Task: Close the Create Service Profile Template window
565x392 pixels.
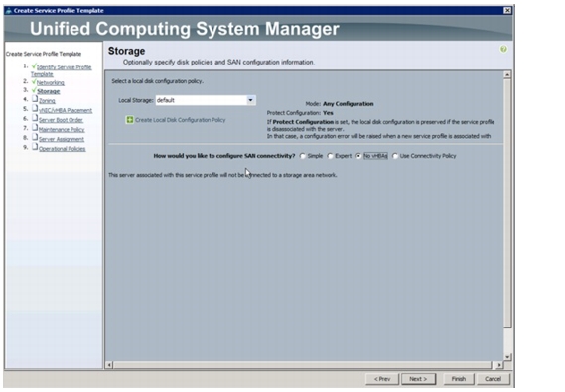Action: coord(507,11)
